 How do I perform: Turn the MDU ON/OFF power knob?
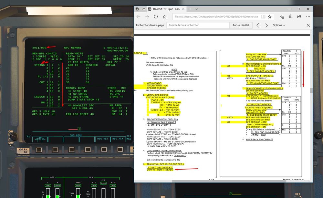pos(14,136)
